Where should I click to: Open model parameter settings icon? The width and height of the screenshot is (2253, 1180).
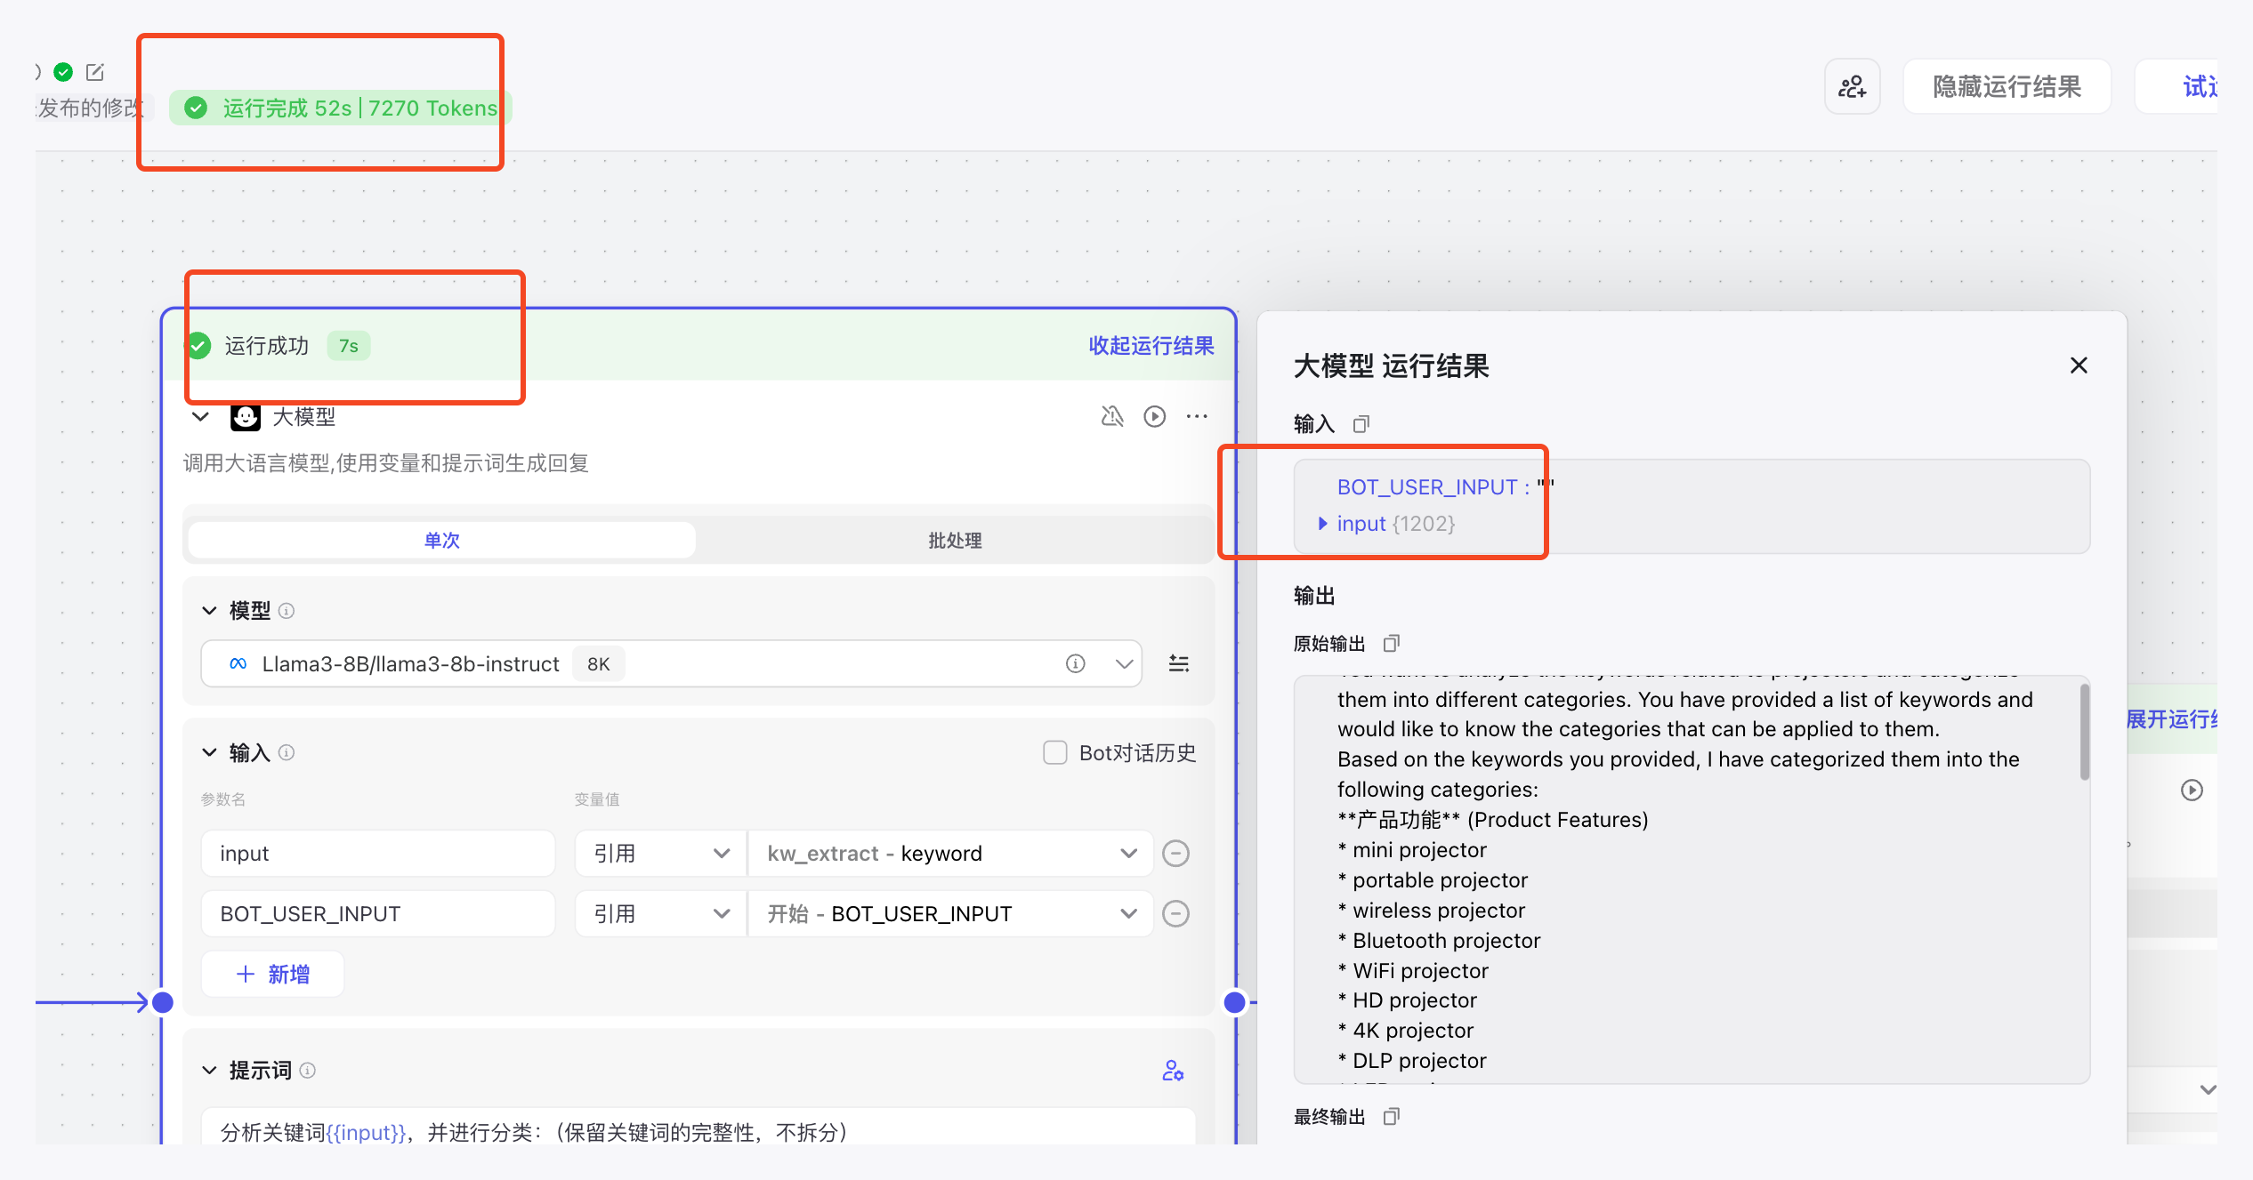coord(1179,664)
